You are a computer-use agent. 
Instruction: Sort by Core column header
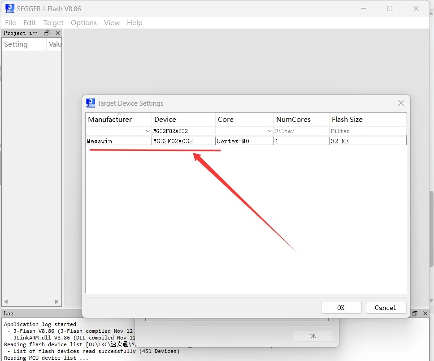244,120
